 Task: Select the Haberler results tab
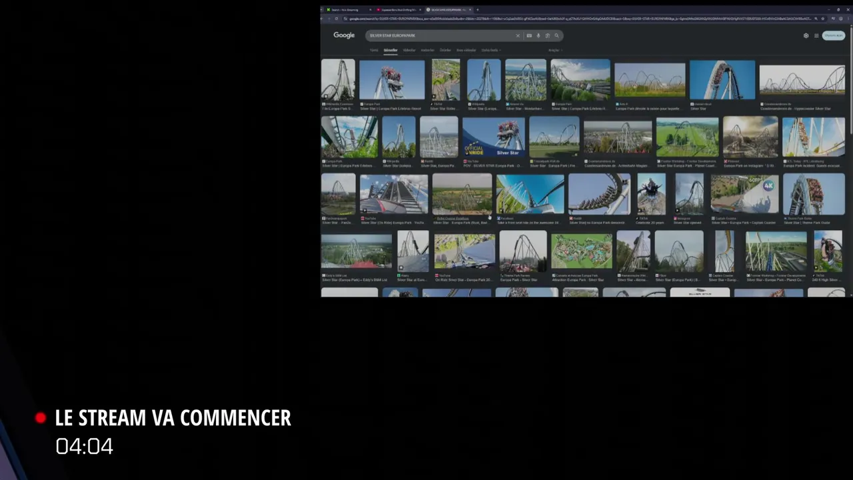click(x=427, y=50)
